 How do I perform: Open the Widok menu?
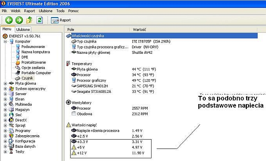16,11
